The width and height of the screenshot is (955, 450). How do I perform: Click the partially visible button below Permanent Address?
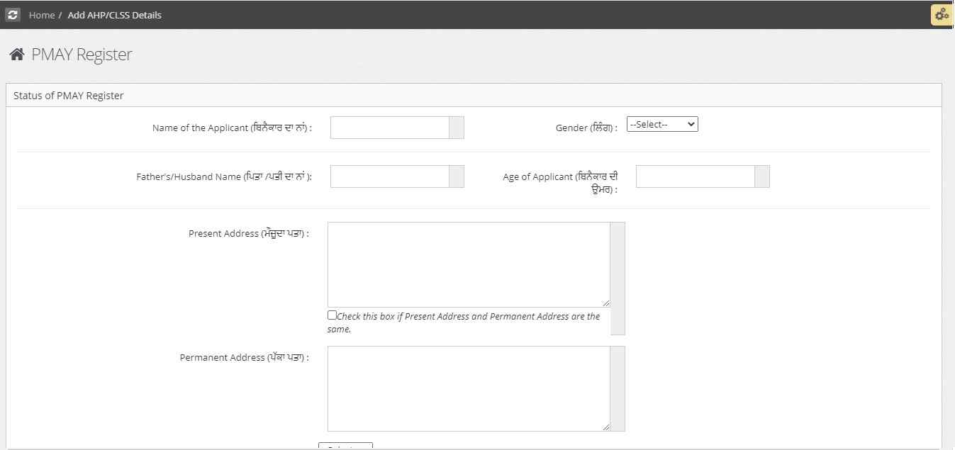point(345,446)
